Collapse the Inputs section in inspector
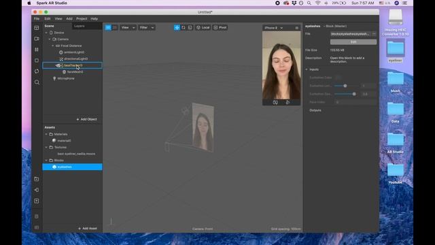Image resolution: width=435 pixels, height=245 pixels. click(x=307, y=69)
